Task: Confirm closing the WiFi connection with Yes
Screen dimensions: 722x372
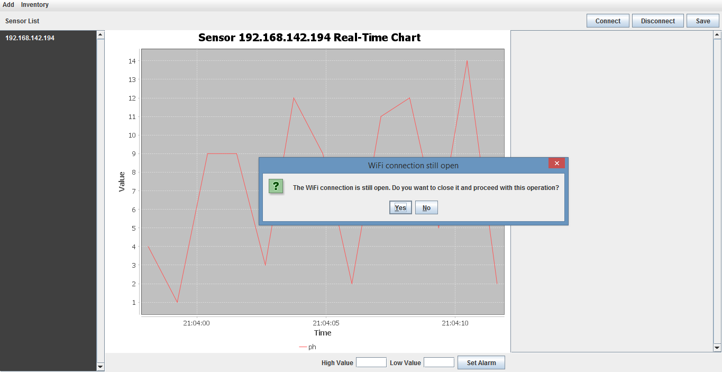Action: (400, 207)
